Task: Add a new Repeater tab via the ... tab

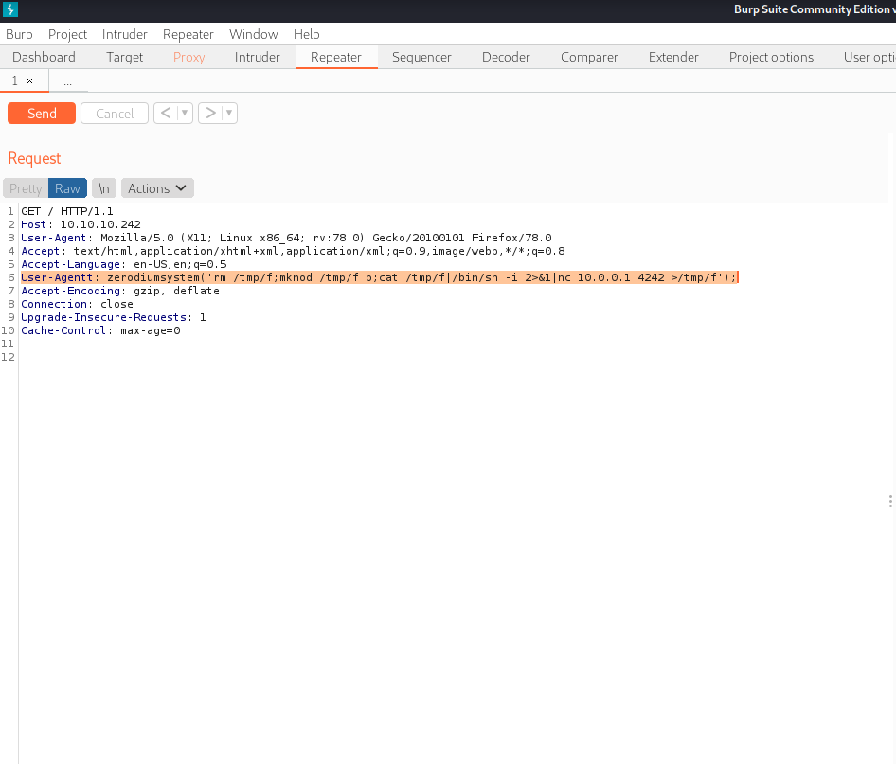Action: point(67,82)
